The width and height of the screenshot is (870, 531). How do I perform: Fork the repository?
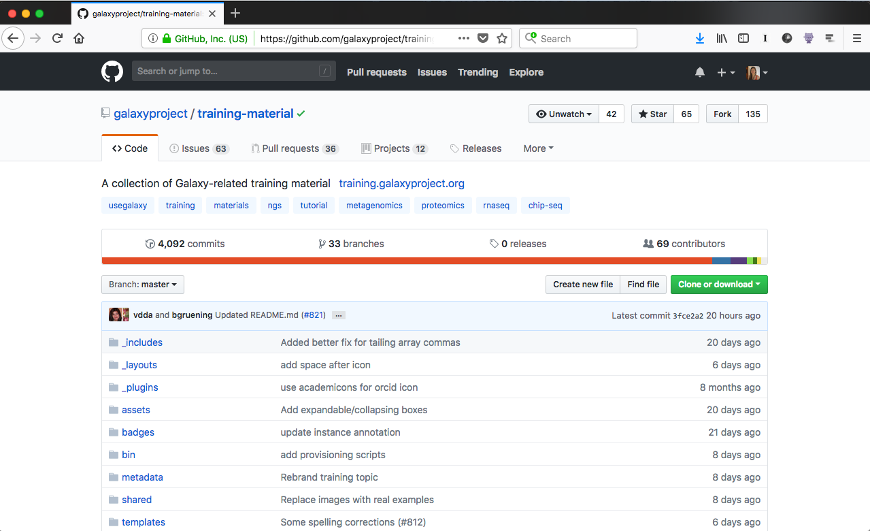722,114
